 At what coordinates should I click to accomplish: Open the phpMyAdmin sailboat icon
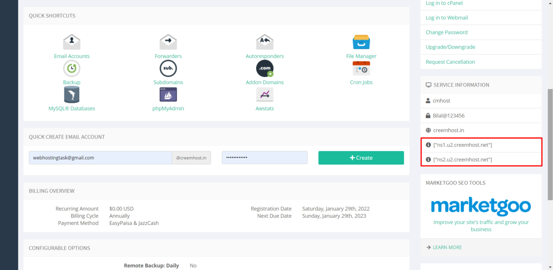(168, 95)
